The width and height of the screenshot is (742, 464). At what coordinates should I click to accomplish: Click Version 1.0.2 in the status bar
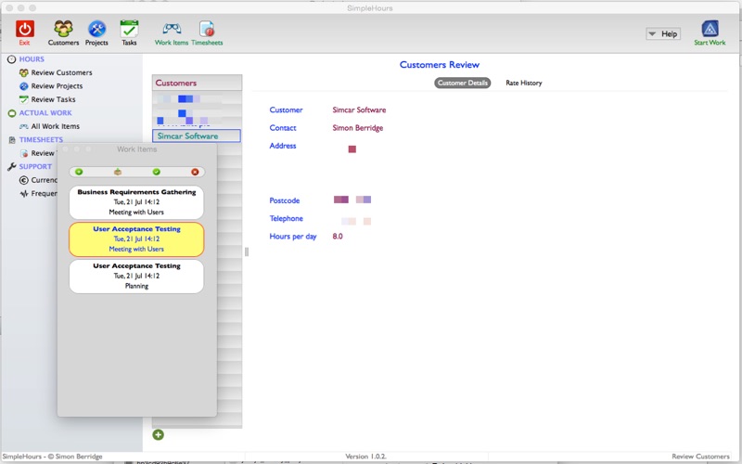[365, 457]
